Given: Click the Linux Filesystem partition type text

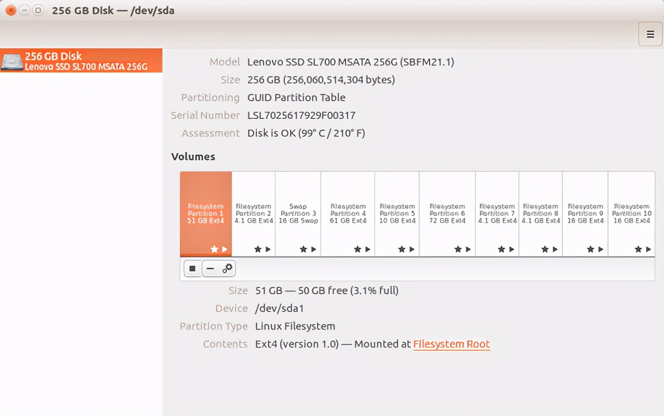Looking at the screenshot, I should coord(295,326).
